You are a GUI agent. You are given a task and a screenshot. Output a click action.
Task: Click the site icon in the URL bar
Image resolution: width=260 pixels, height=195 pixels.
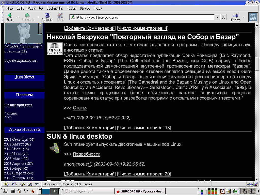(x=73, y=17)
